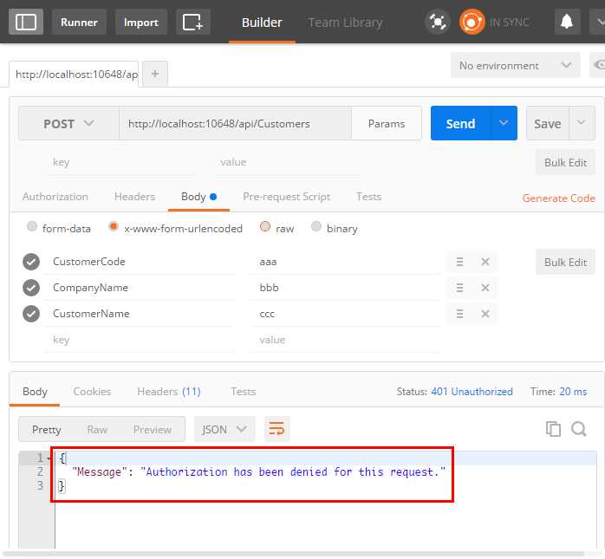Uncheck the CustomerCode parameter
Viewport: 605px width, 559px height.
(x=31, y=262)
